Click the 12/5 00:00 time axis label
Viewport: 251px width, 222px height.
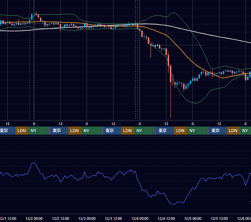[x=193, y=218]
